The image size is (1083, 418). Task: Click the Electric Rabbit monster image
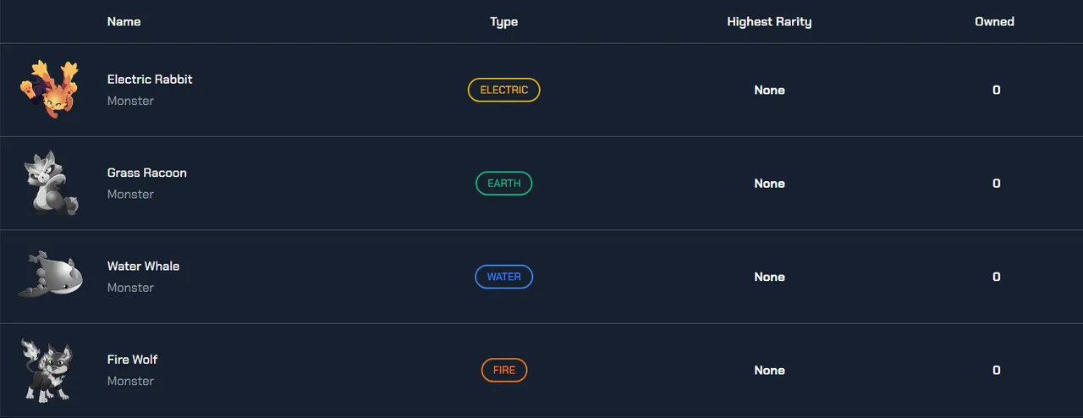tap(50, 90)
